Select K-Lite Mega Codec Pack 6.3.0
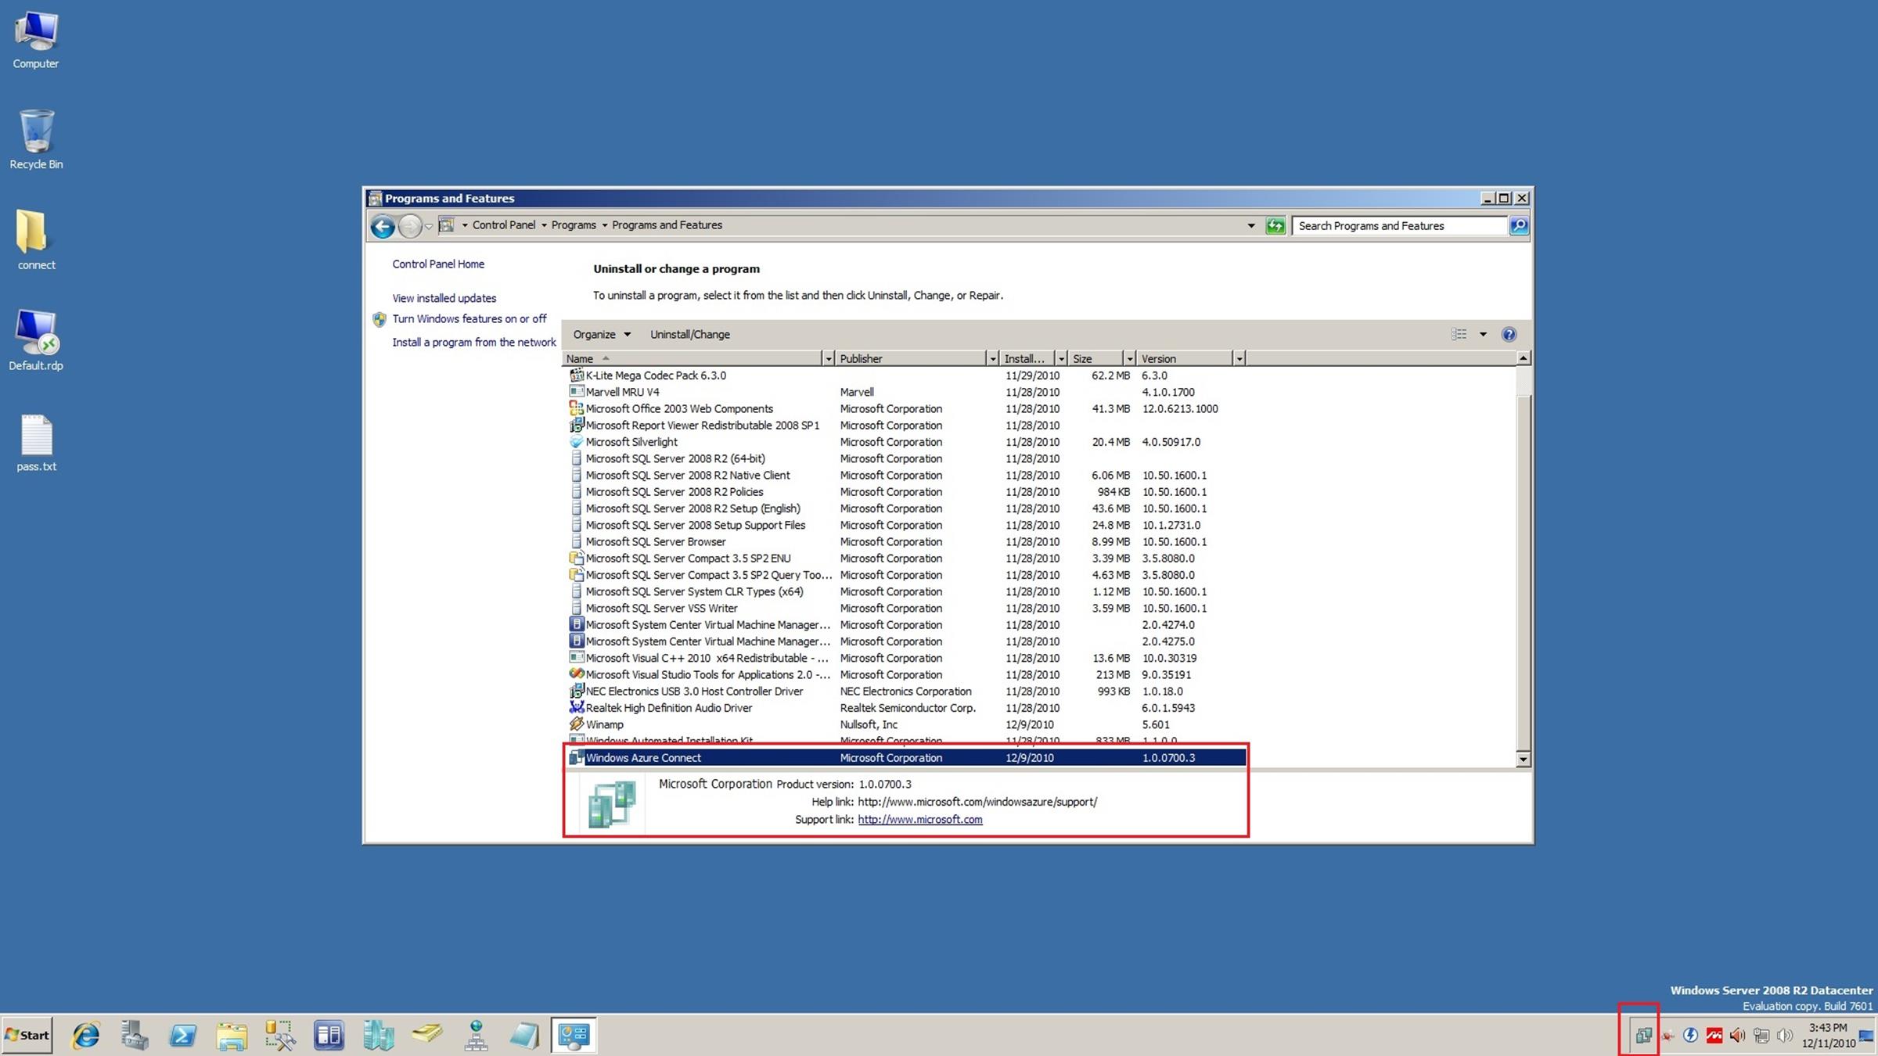1878x1056 pixels. pos(905,375)
